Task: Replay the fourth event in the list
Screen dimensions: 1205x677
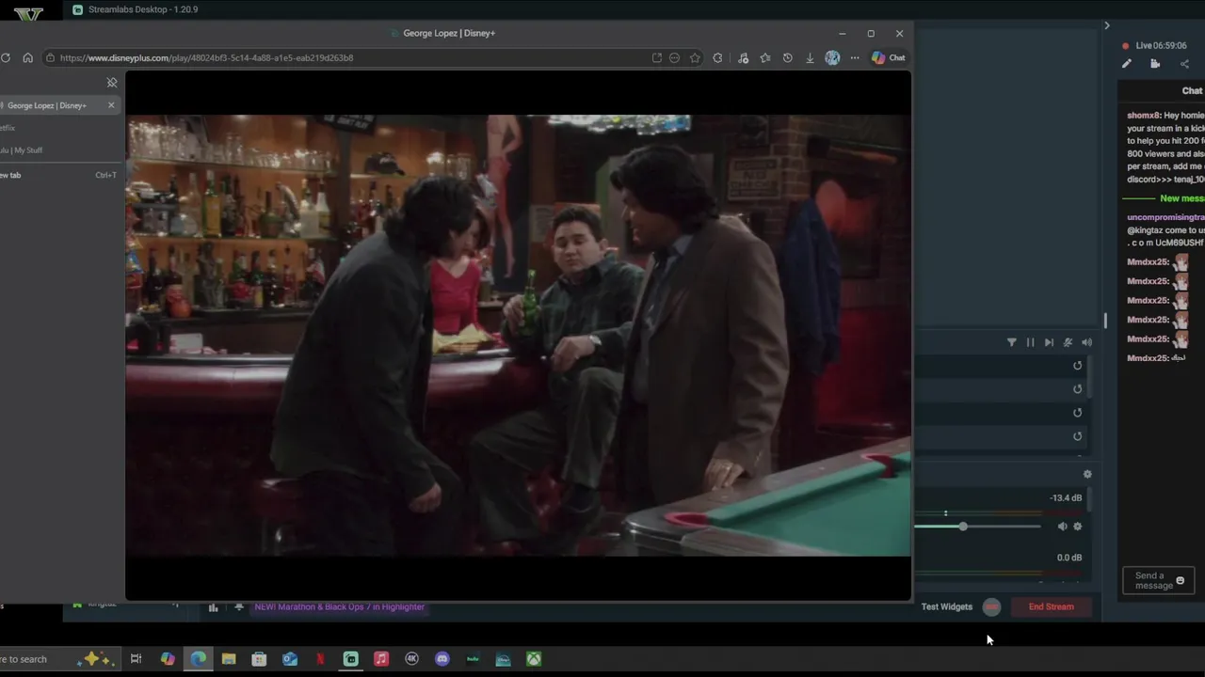Action: (x=1078, y=436)
